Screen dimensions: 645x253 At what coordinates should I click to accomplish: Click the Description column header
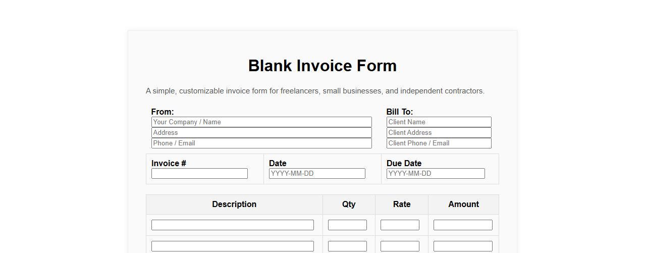click(234, 204)
